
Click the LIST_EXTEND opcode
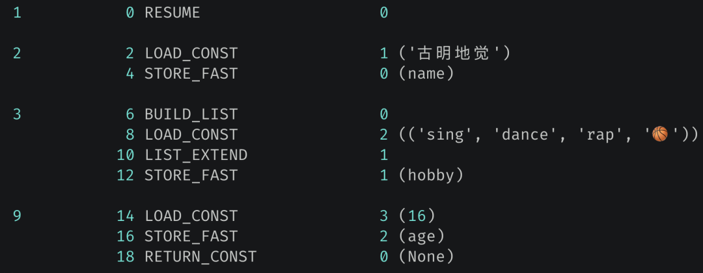pyautogui.click(x=195, y=155)
